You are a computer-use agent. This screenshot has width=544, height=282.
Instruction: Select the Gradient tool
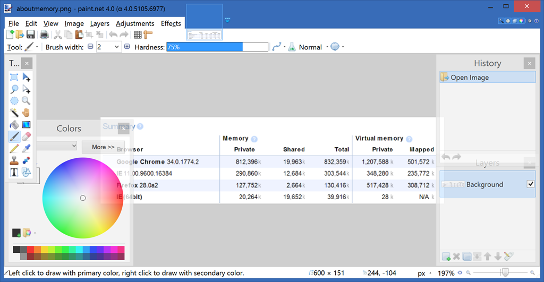[26, 125]
